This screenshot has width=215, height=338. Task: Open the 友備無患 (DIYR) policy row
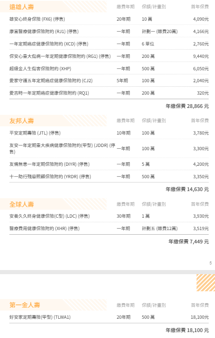click(x=109, y=164)
